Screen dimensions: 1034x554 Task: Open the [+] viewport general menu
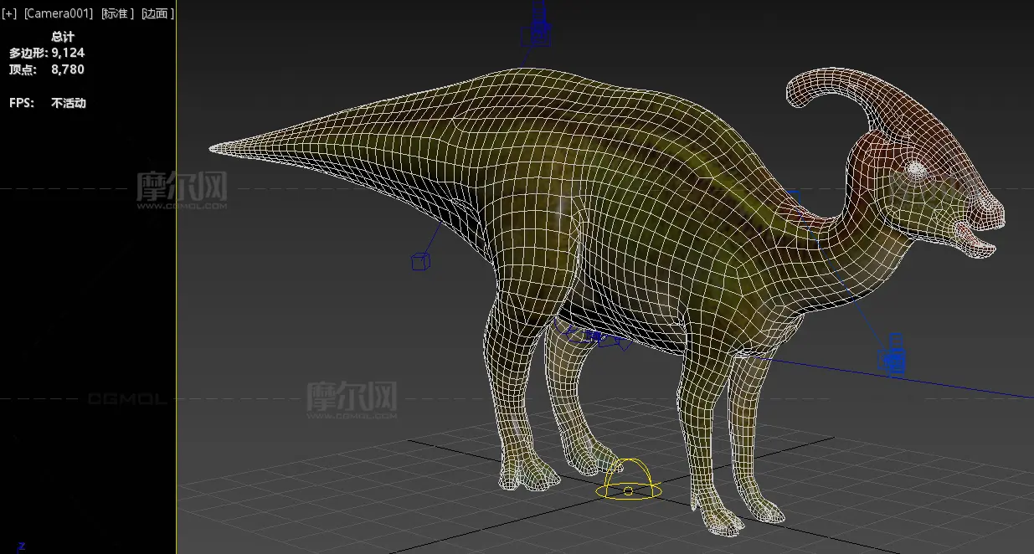click(9, 13)
